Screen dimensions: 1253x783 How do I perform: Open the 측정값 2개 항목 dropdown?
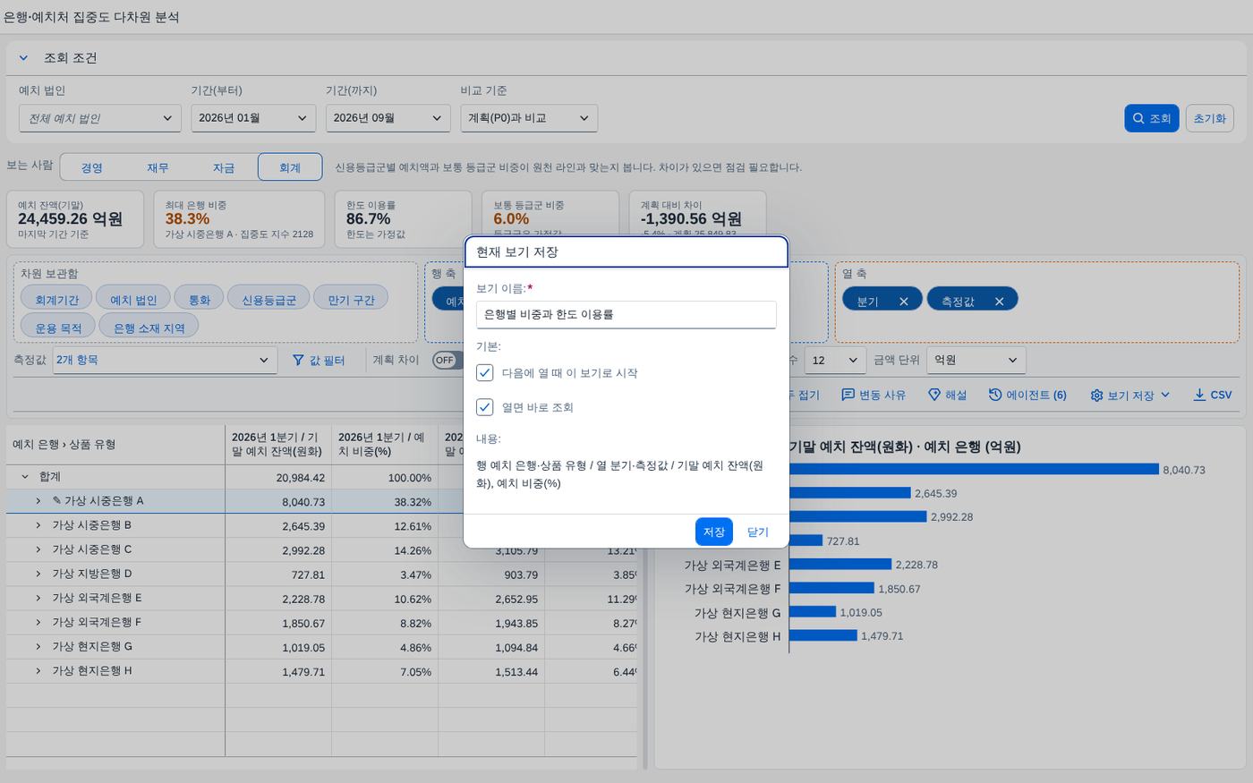coord(164,360)
